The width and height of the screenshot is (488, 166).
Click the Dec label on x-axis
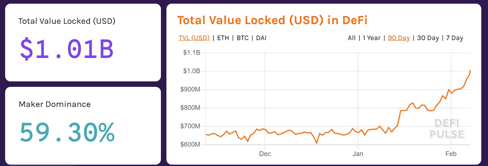click(265, 154)
